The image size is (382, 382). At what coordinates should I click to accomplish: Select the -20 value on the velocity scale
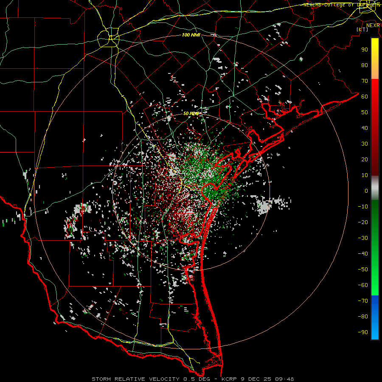[363, 222]
